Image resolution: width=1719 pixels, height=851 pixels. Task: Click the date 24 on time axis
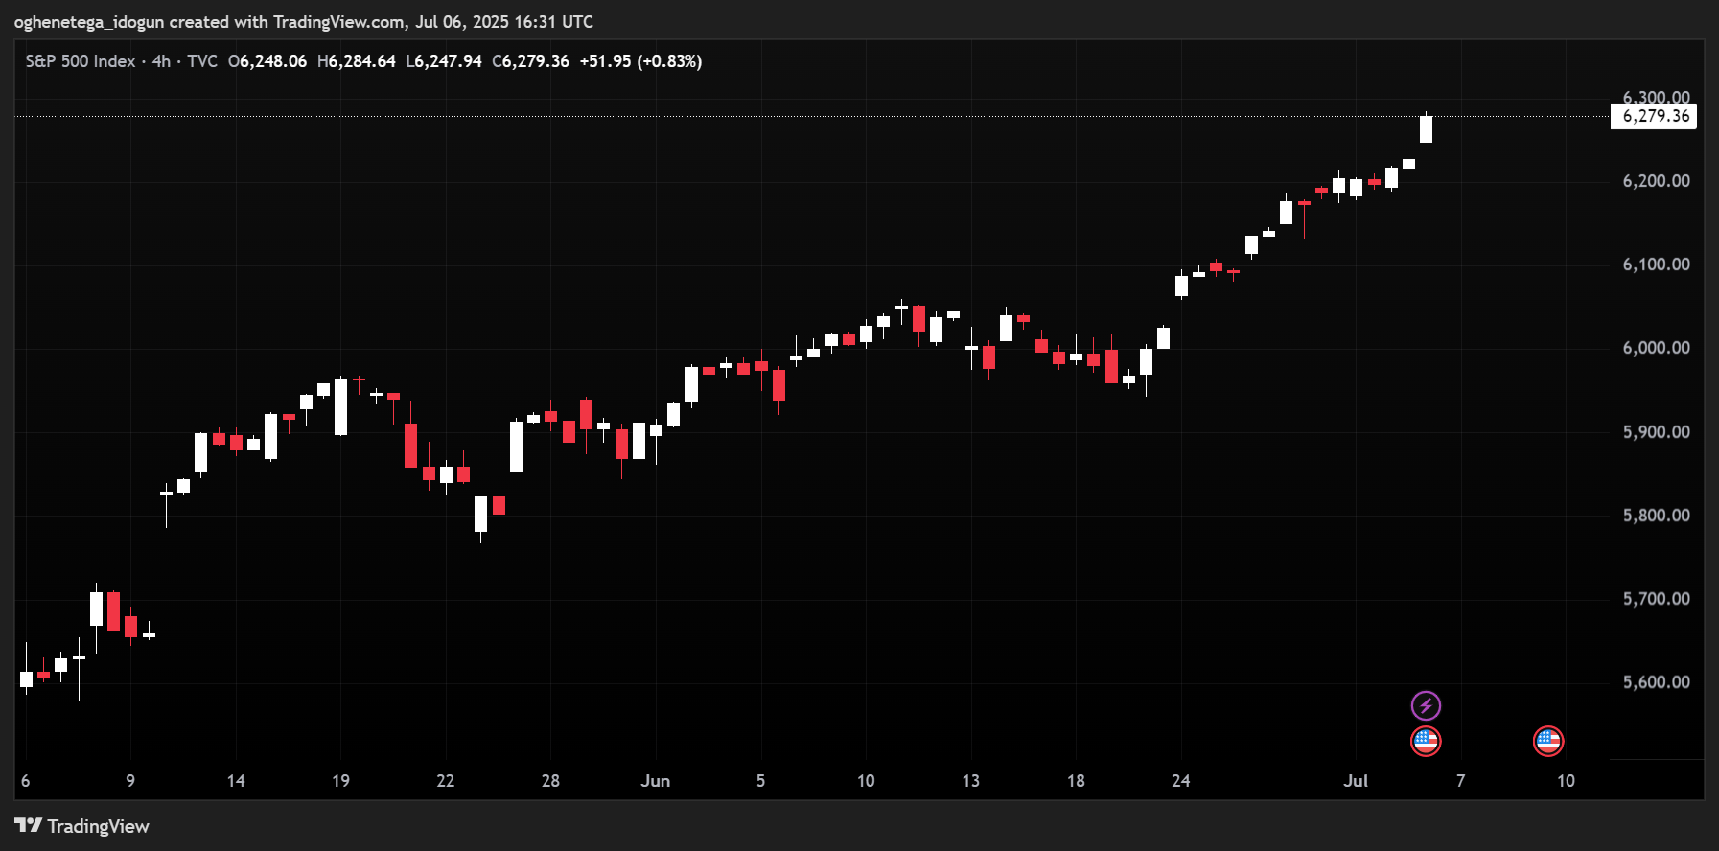(1181, 781)
